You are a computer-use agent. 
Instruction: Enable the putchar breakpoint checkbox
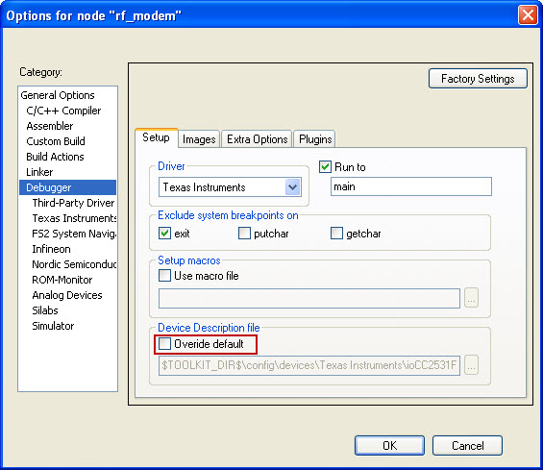coord(244,234)
